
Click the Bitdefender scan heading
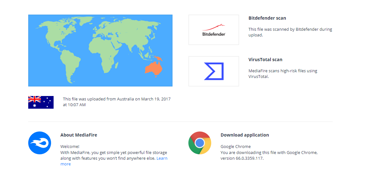click(x=267, y=18)
